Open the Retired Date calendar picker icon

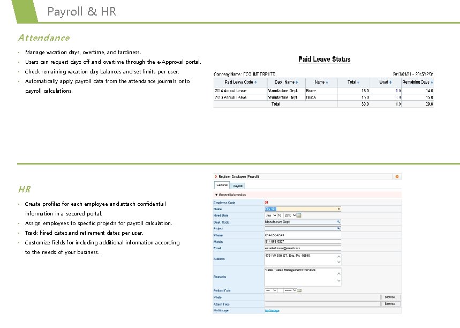pyautogui.click(x=299, y=290)
